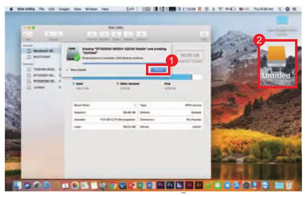
Task: Open the Edit menu
Action: [x=51, y=9]
